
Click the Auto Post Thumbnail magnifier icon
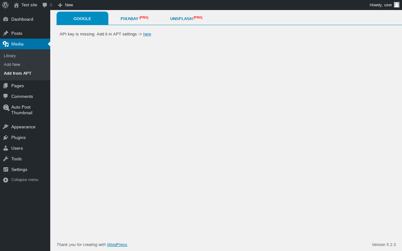(6, 108)
